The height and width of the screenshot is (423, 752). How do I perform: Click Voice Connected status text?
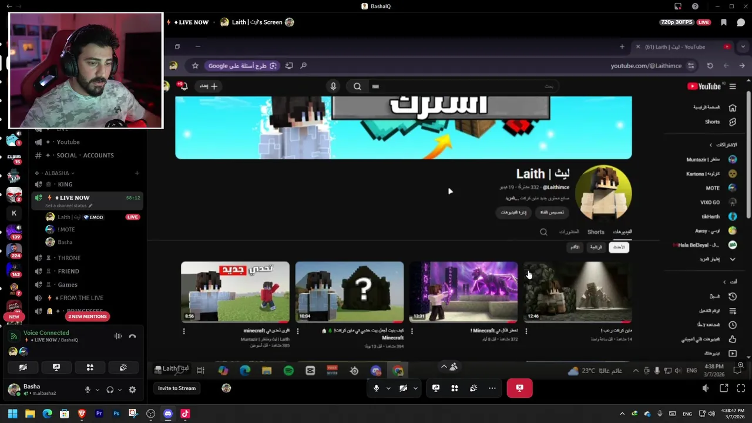click(x=46, y=333)
